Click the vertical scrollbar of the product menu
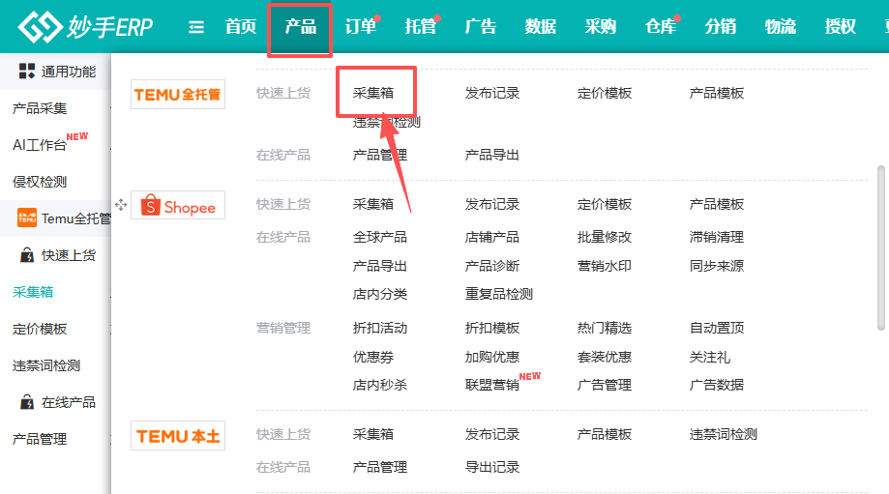The width and height of the screenshot is (889, 494). pos(881,248)
